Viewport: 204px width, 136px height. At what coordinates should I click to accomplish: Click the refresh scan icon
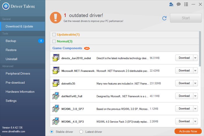(164, 18)
